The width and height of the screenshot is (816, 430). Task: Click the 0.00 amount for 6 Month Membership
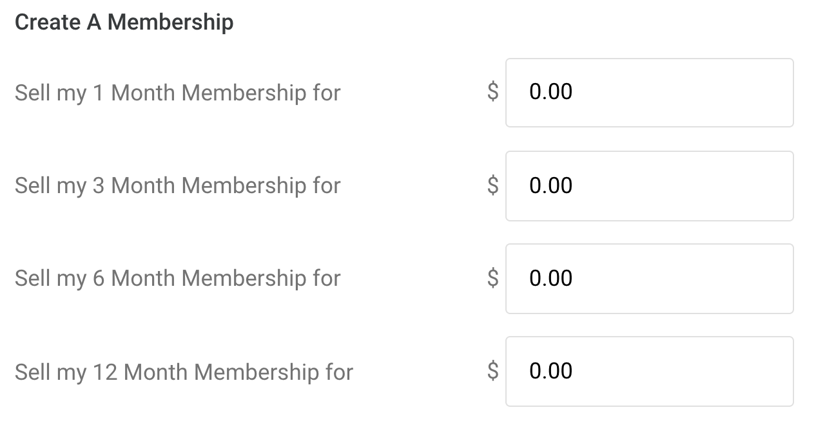coord(550,278)
